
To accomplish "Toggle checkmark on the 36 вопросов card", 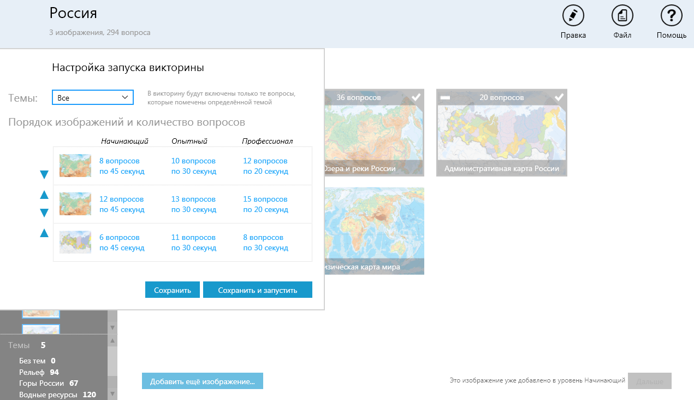I will tap(416, 97).
